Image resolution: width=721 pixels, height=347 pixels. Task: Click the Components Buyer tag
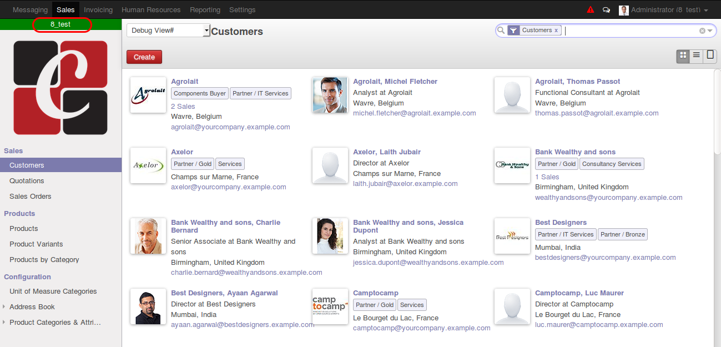click(200, 93)
